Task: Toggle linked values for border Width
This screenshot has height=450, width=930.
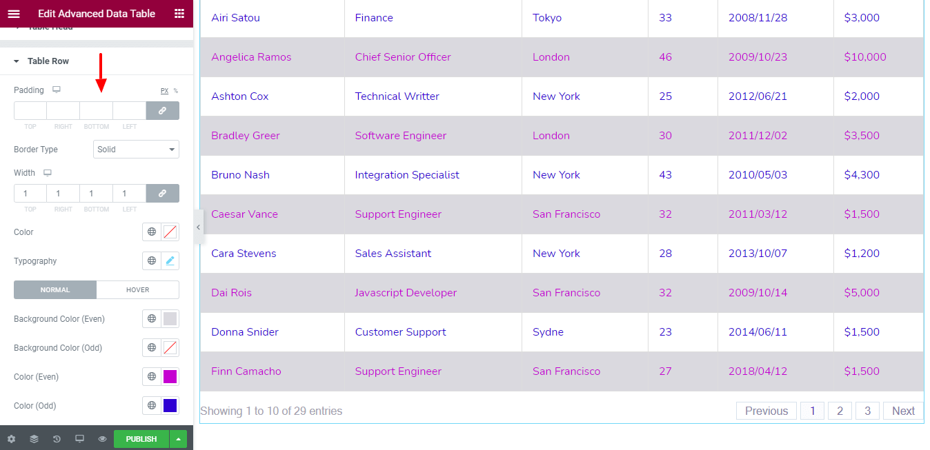Action: [162, 194]
